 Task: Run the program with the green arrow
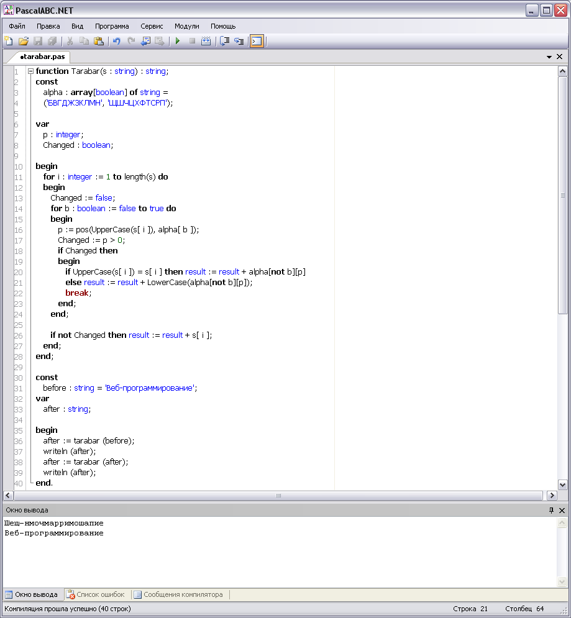pyautogui.click(x=178, y=41)
